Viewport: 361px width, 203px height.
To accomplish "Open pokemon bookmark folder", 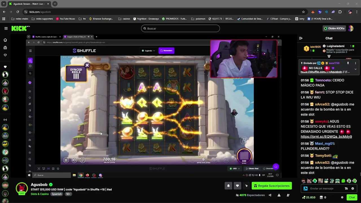I will pyautogui.click(x=198, y=19).
